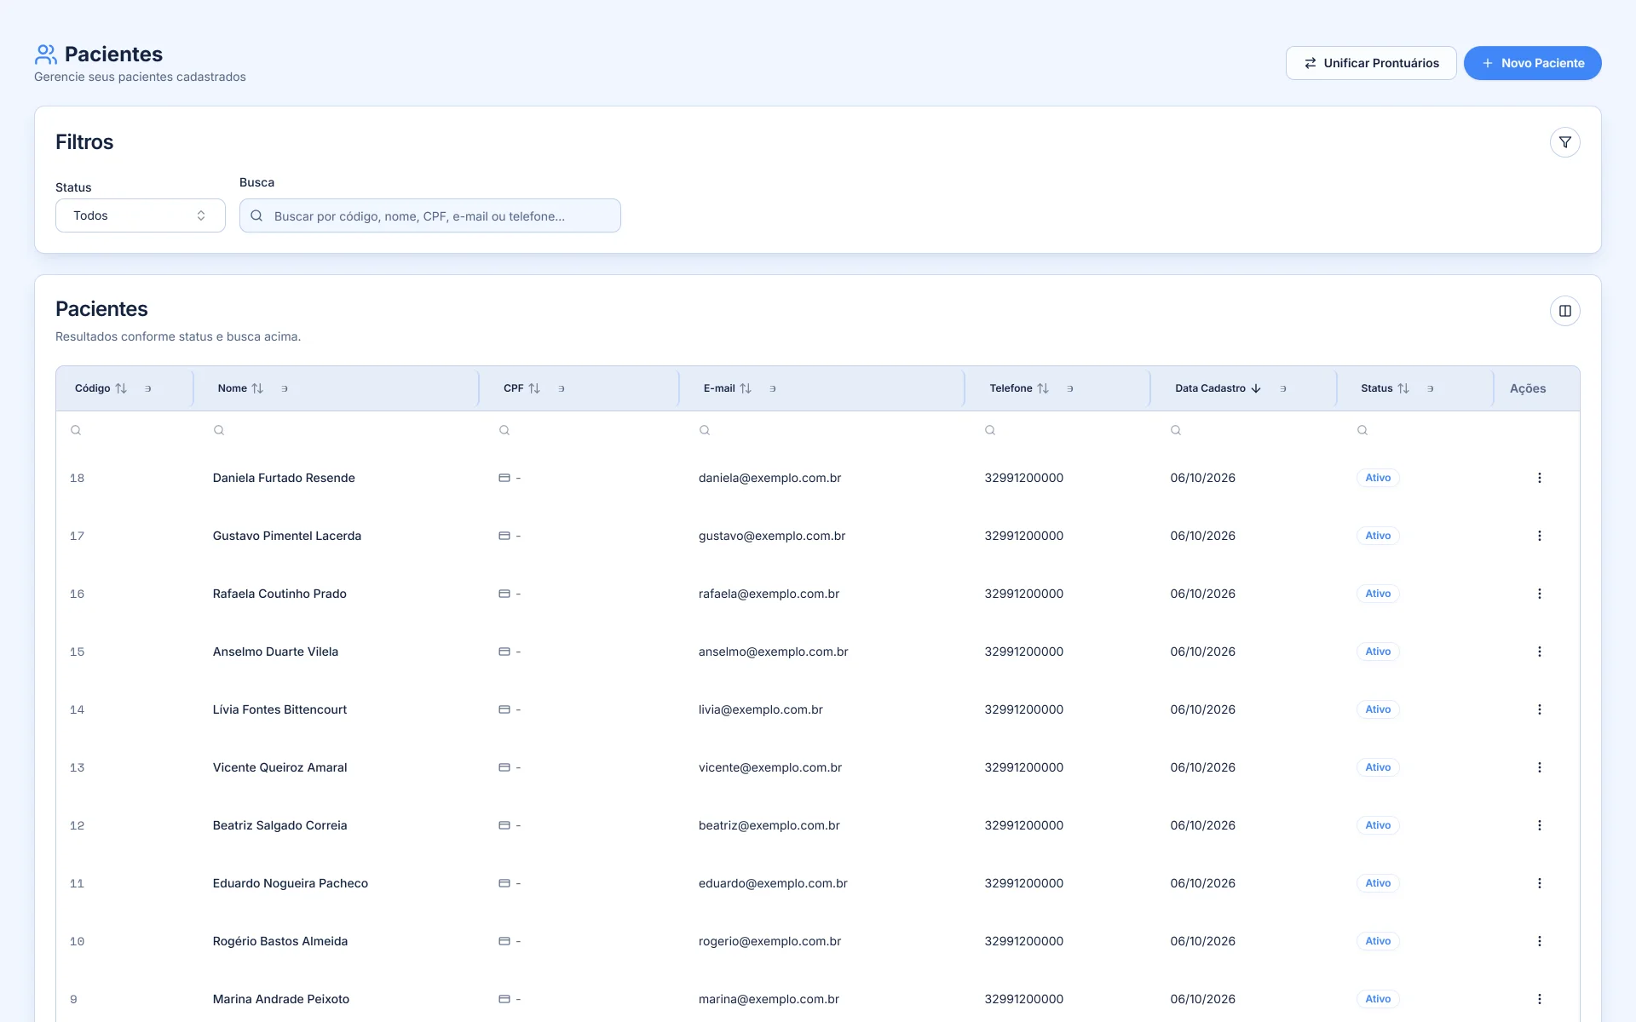Open actions menu for Beatriz Salgado Correia
The width and height of the screenshot is (1636, 1022).
tap(1539, 825)
